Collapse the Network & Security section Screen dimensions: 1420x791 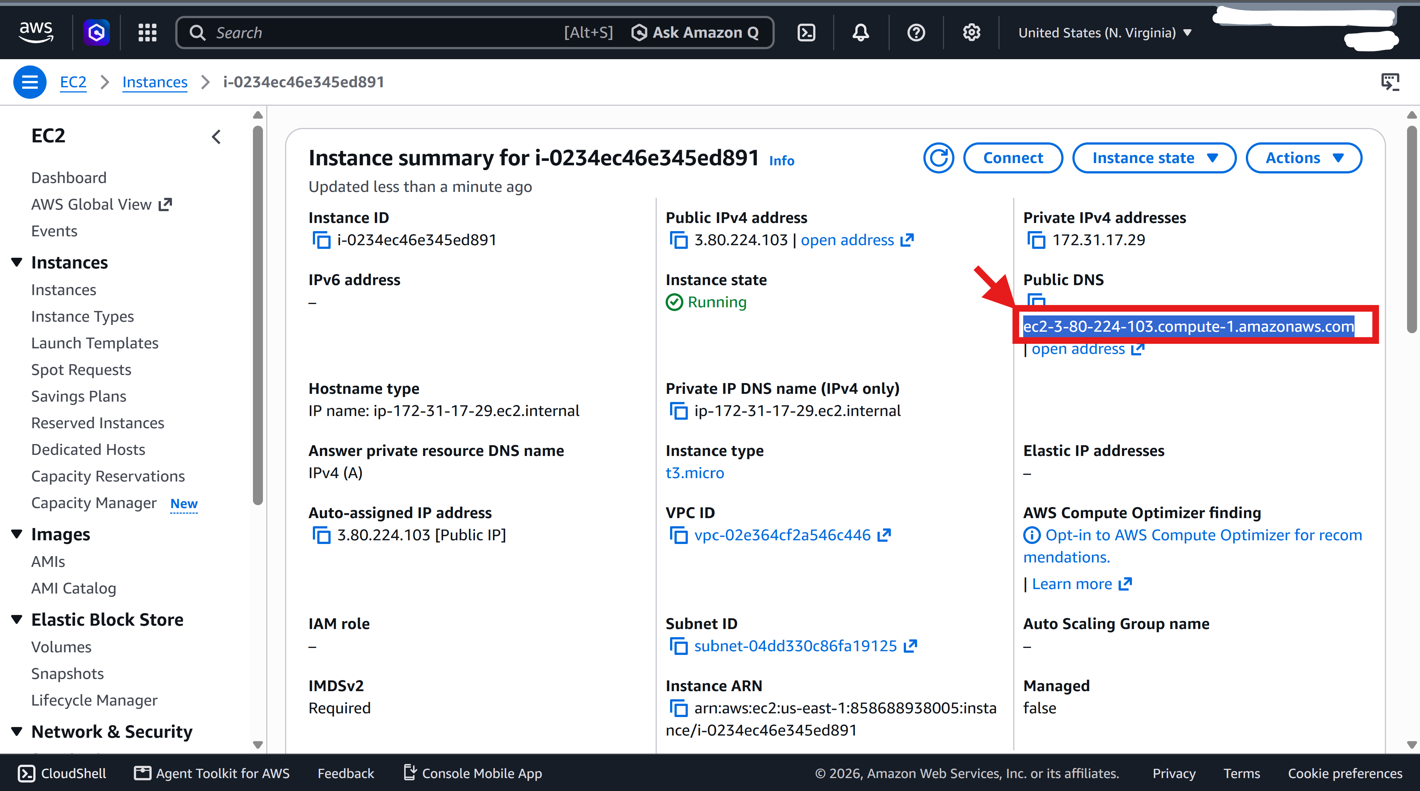17,731
